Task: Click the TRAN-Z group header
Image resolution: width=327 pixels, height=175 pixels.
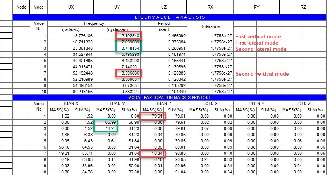Action: click(164, 104)
